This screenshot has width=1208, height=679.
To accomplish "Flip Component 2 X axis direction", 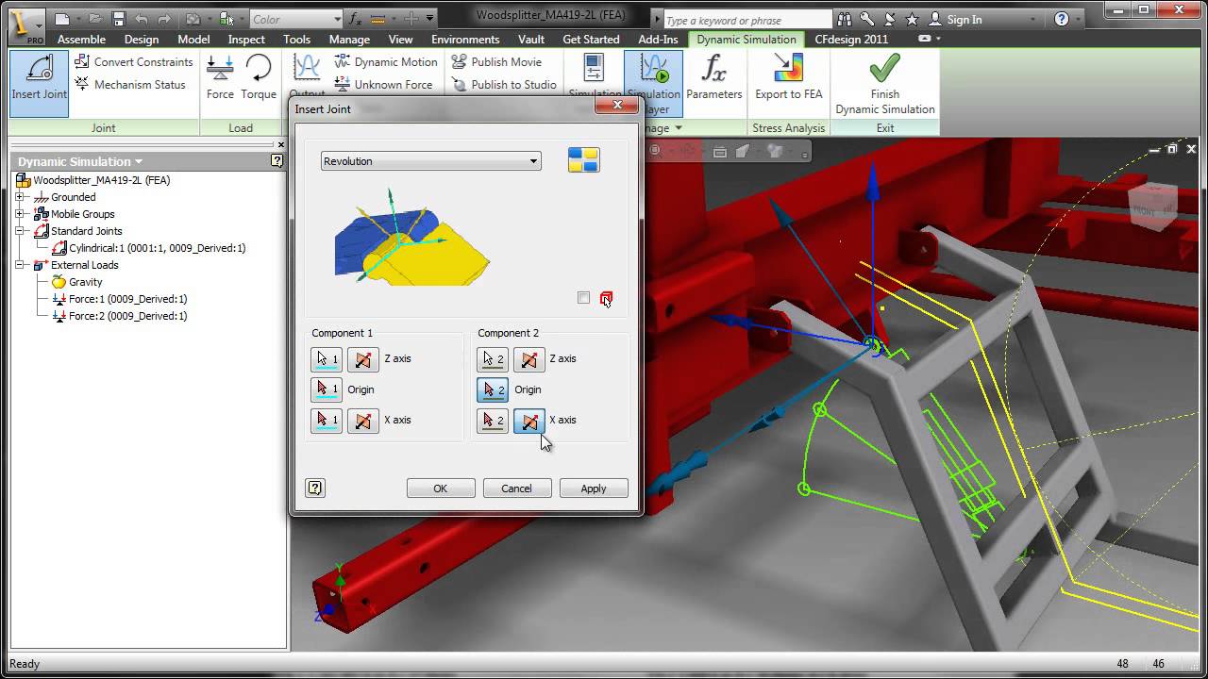I will pyautogui.click(x=529, y=421).
